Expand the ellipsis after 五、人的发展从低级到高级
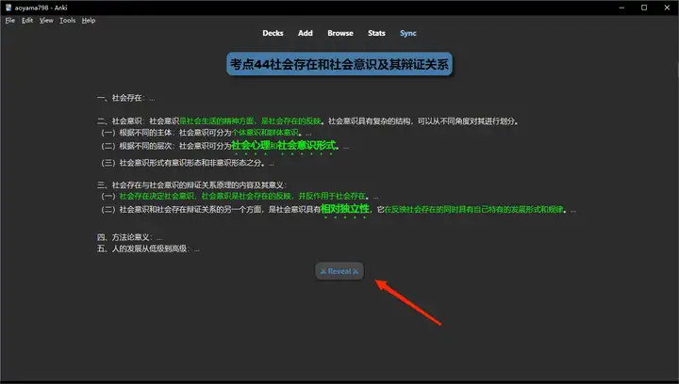The image size is (679, 384). coord(197,248)
